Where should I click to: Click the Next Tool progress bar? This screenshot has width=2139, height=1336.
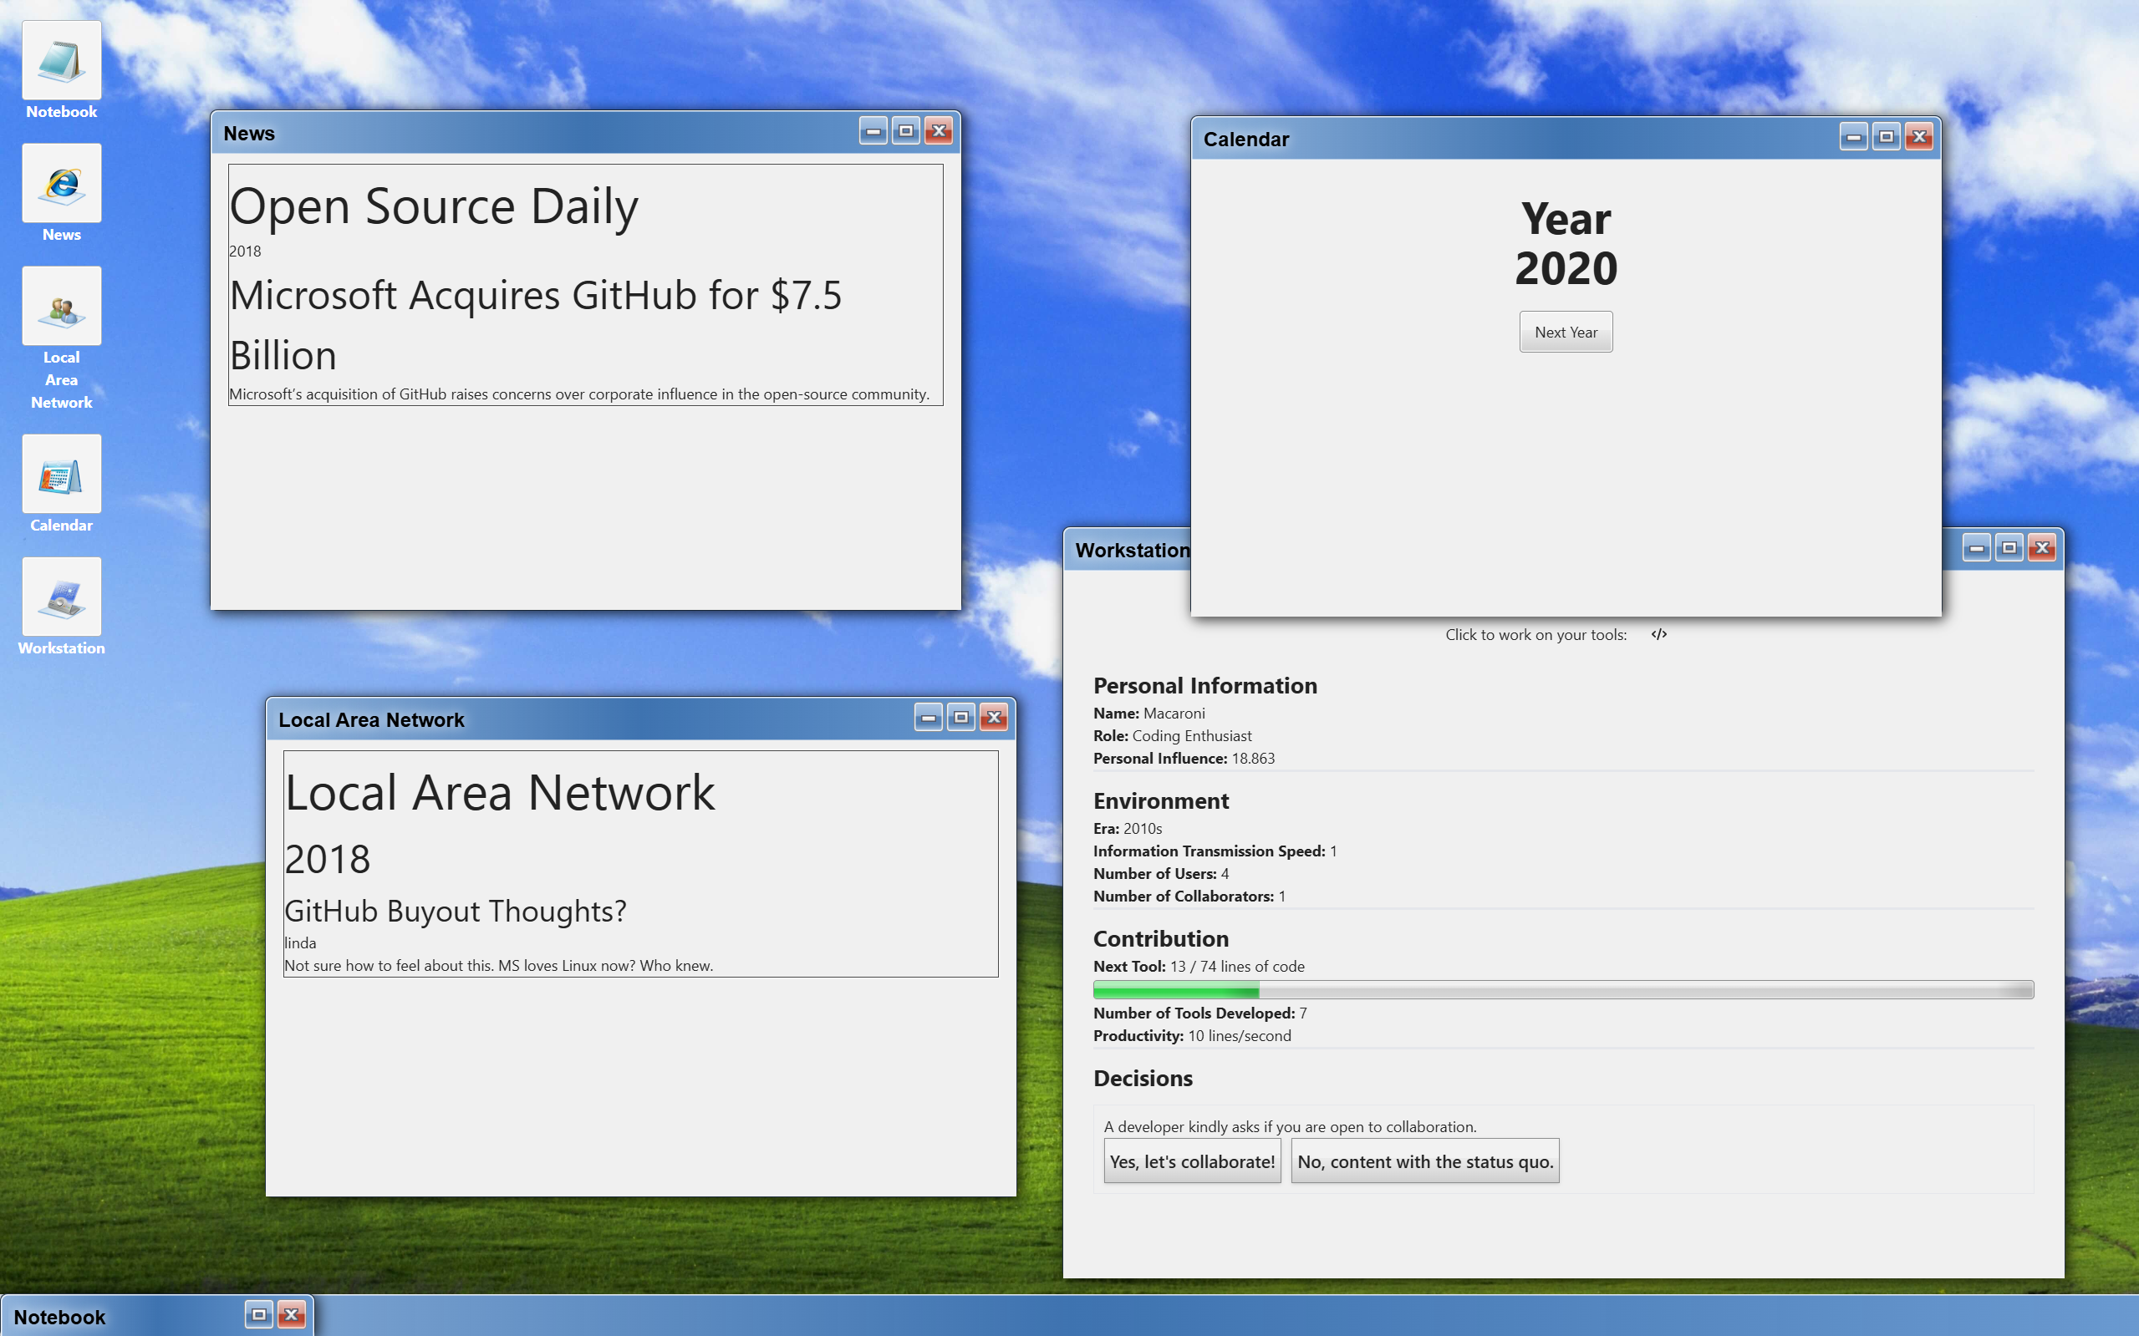coord(1563,989)
